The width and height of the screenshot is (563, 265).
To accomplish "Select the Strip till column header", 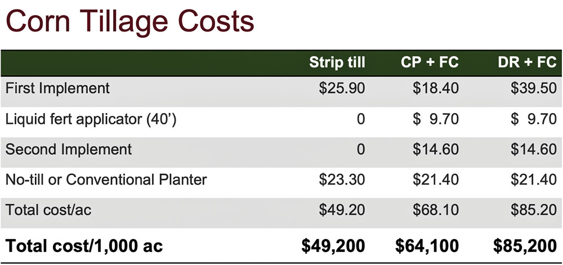I will click(337, 62).
